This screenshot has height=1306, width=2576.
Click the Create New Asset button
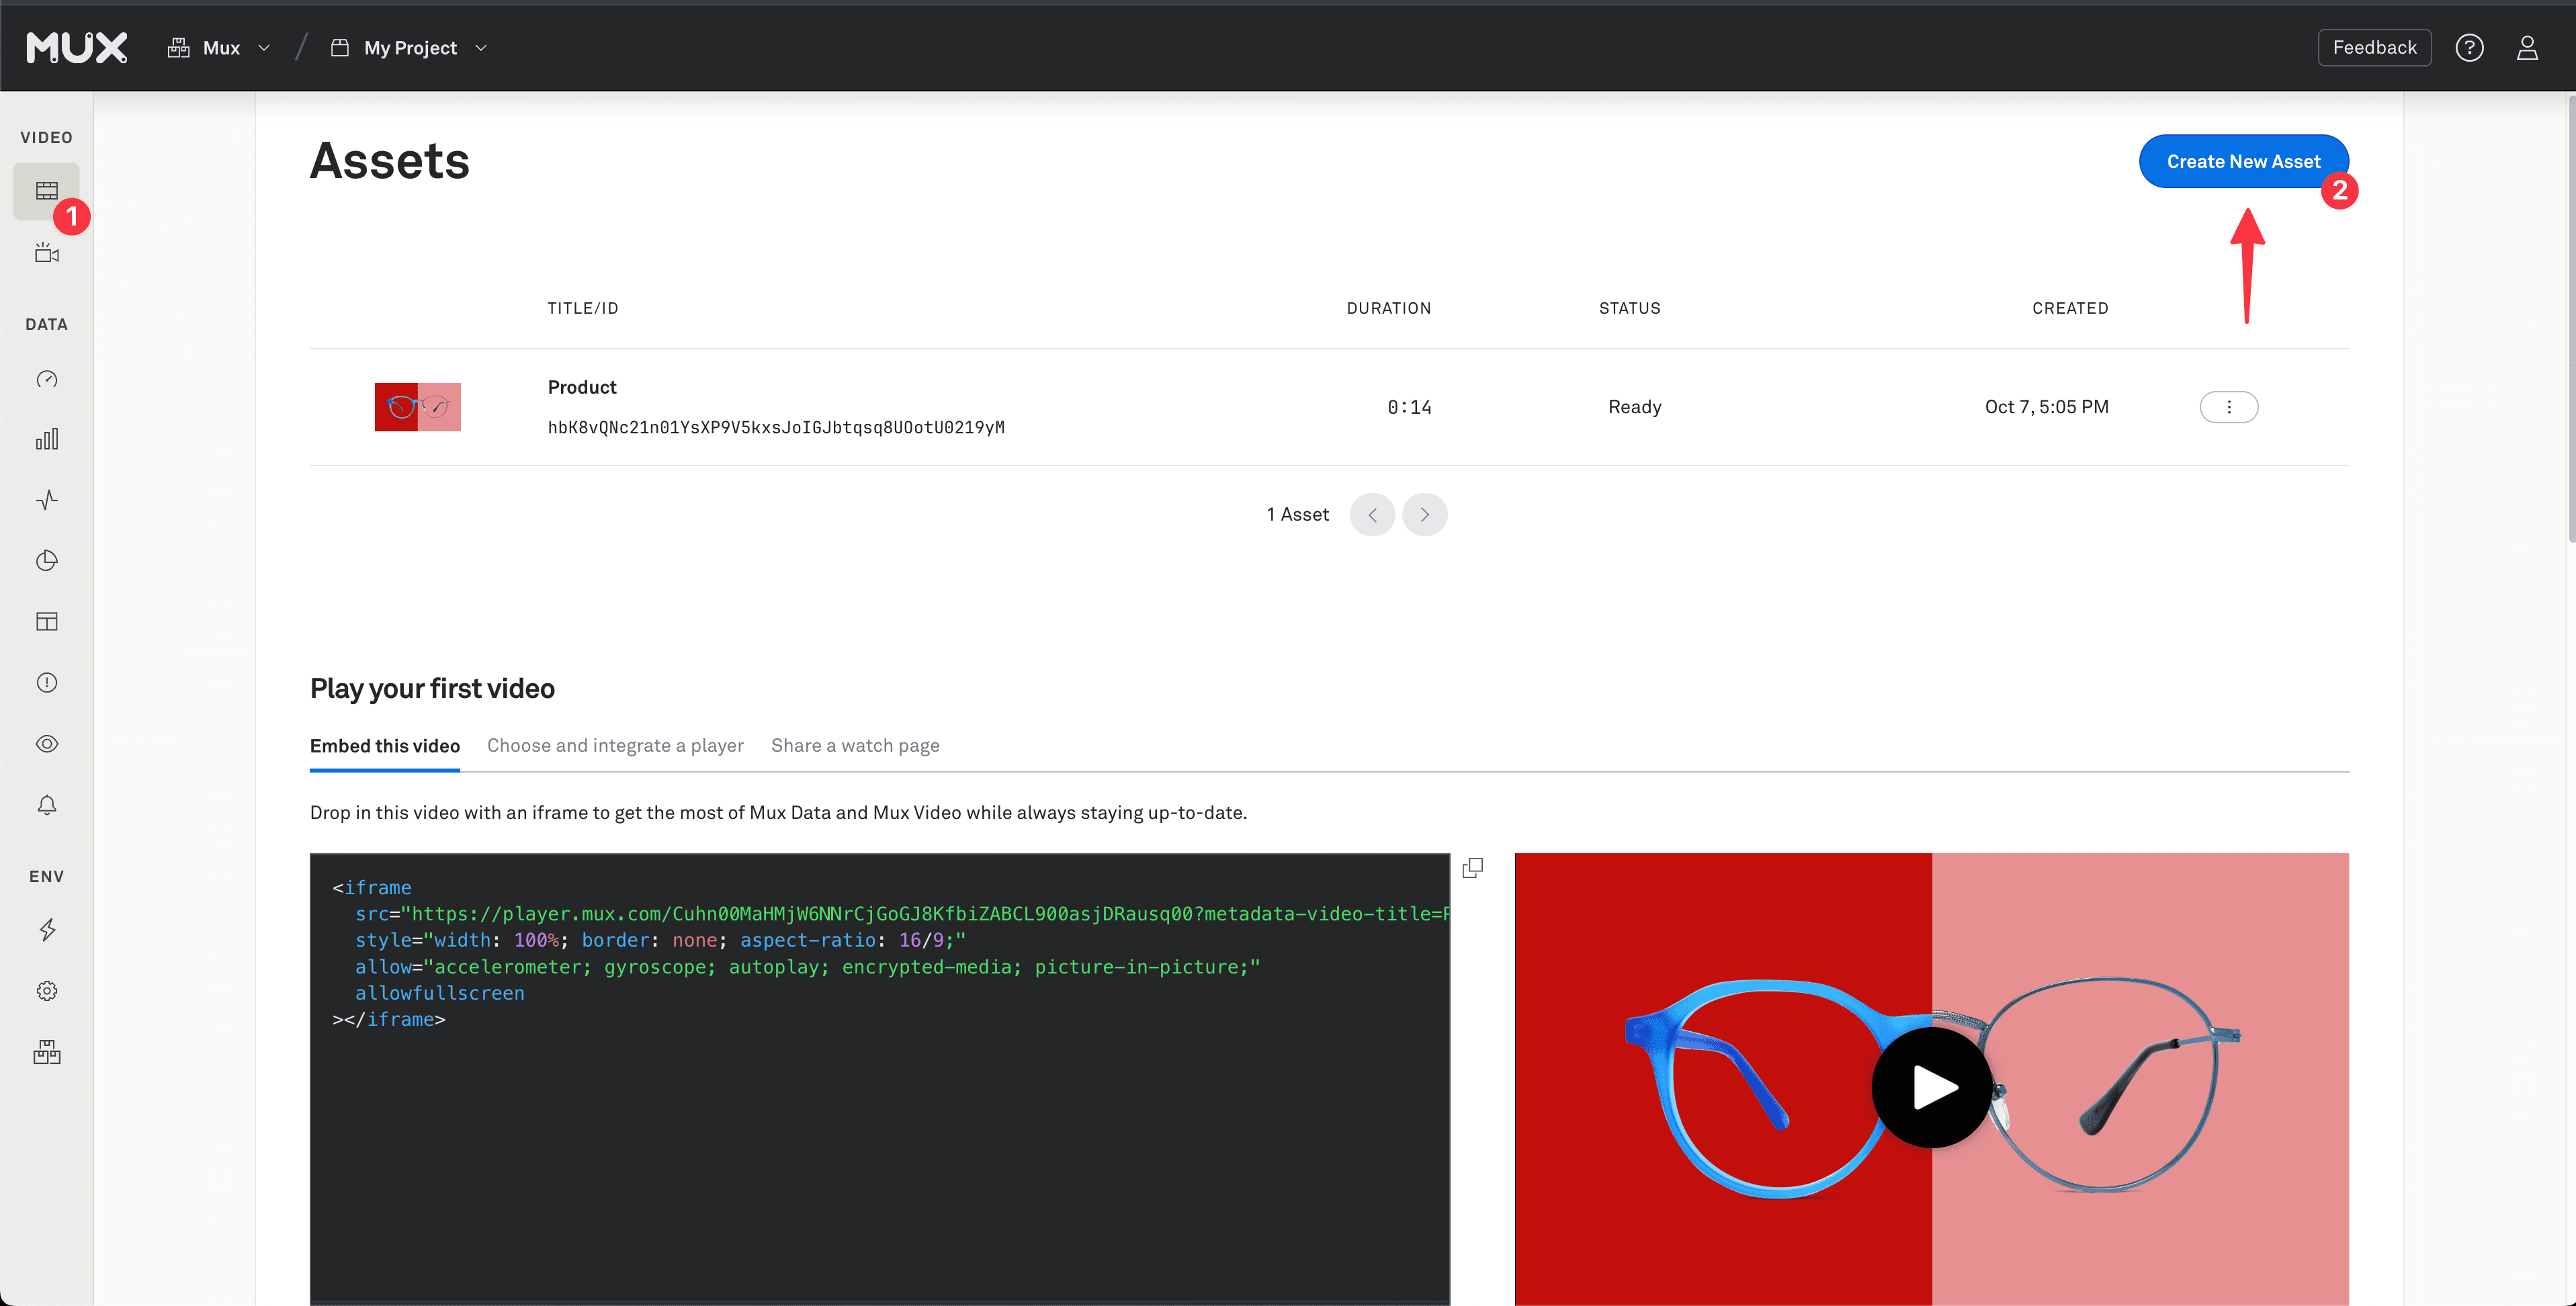click(2243, 160)
